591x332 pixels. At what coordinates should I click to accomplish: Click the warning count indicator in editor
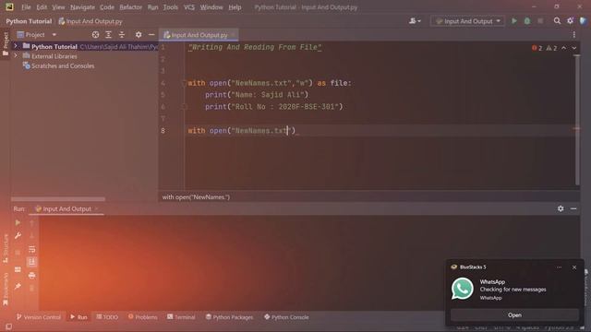pos(551,48)
